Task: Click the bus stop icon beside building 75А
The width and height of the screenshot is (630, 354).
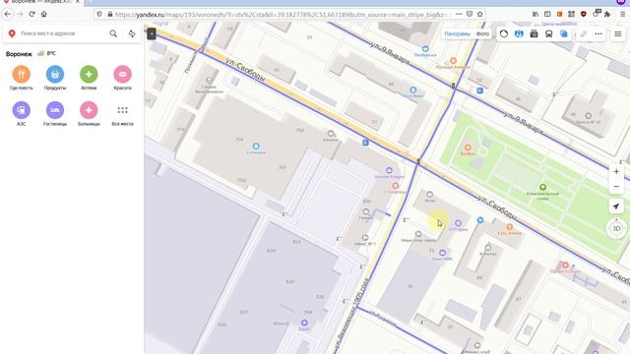Action: [x=365, y=143]
